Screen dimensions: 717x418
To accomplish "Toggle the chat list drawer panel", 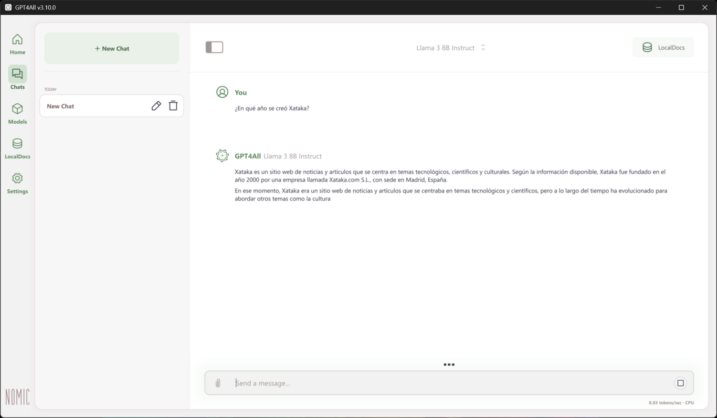I will pos(214,47).
